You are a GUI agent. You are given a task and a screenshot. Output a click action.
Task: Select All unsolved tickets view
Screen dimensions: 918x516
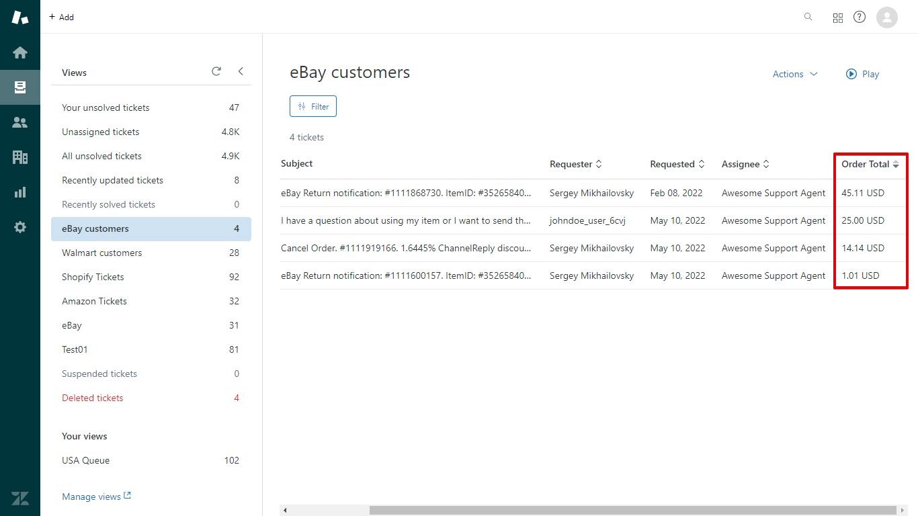coord(151,156)
